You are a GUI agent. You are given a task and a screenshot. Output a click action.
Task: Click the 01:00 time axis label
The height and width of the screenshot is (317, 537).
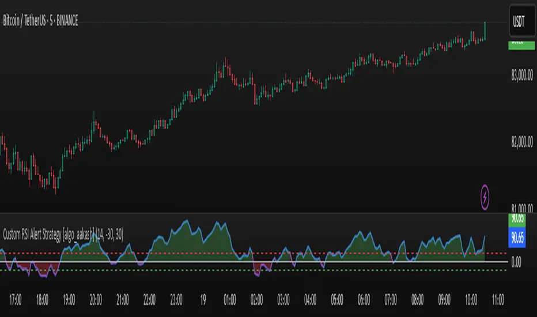[229, 300]
